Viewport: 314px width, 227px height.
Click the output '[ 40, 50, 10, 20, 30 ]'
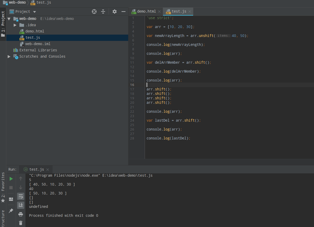(x=52, y=184)
